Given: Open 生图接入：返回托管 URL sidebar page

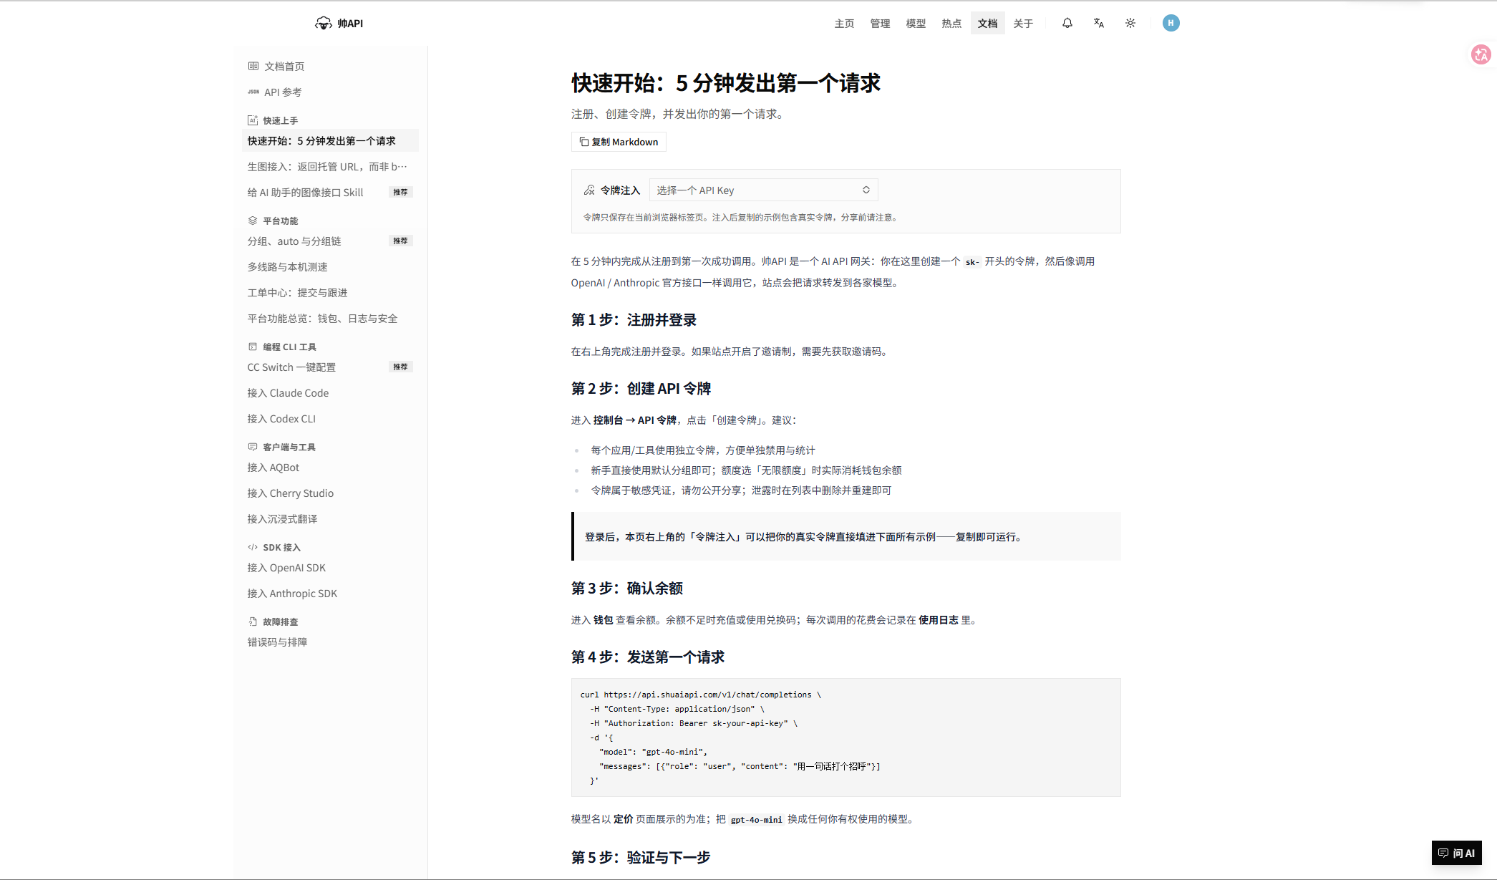Looking at the screenshot, I should 330,166.
